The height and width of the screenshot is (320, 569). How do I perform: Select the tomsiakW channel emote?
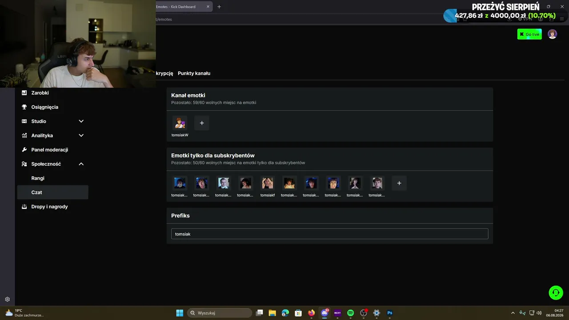[180, 123]
